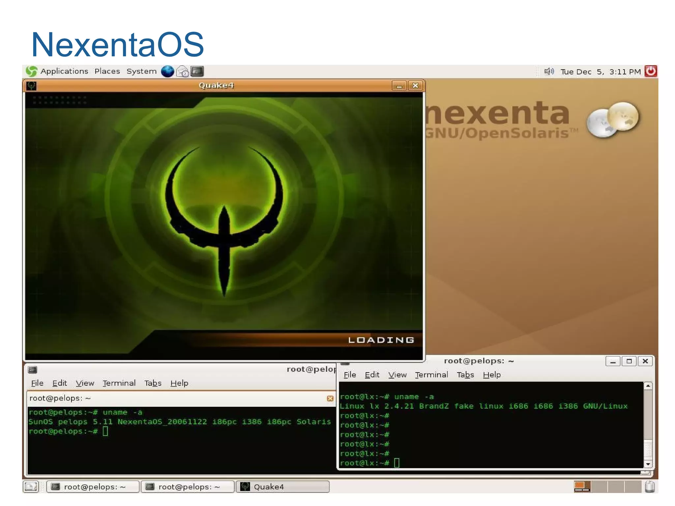Launch the mail client icon in panel
Screen dimensions: 675x506
[x=183, y=71]
